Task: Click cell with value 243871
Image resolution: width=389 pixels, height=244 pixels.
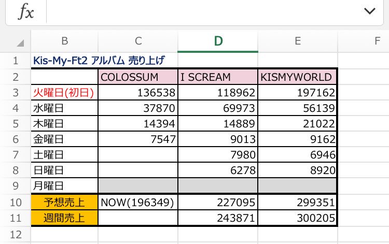Action: pyautogui.click(x=218, y=218)
